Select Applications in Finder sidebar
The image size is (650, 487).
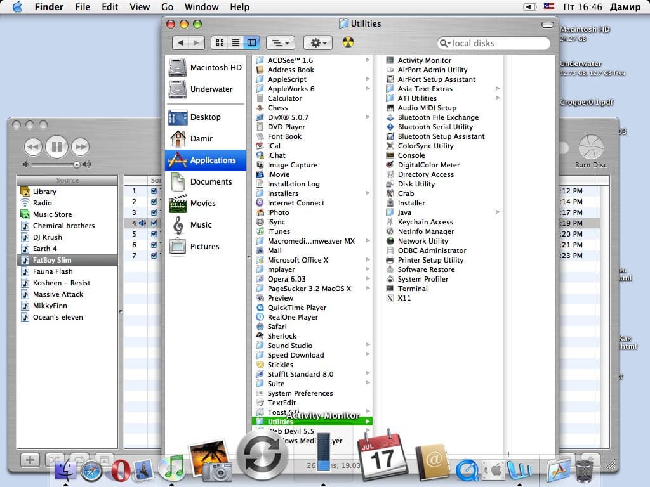[206, 160]
